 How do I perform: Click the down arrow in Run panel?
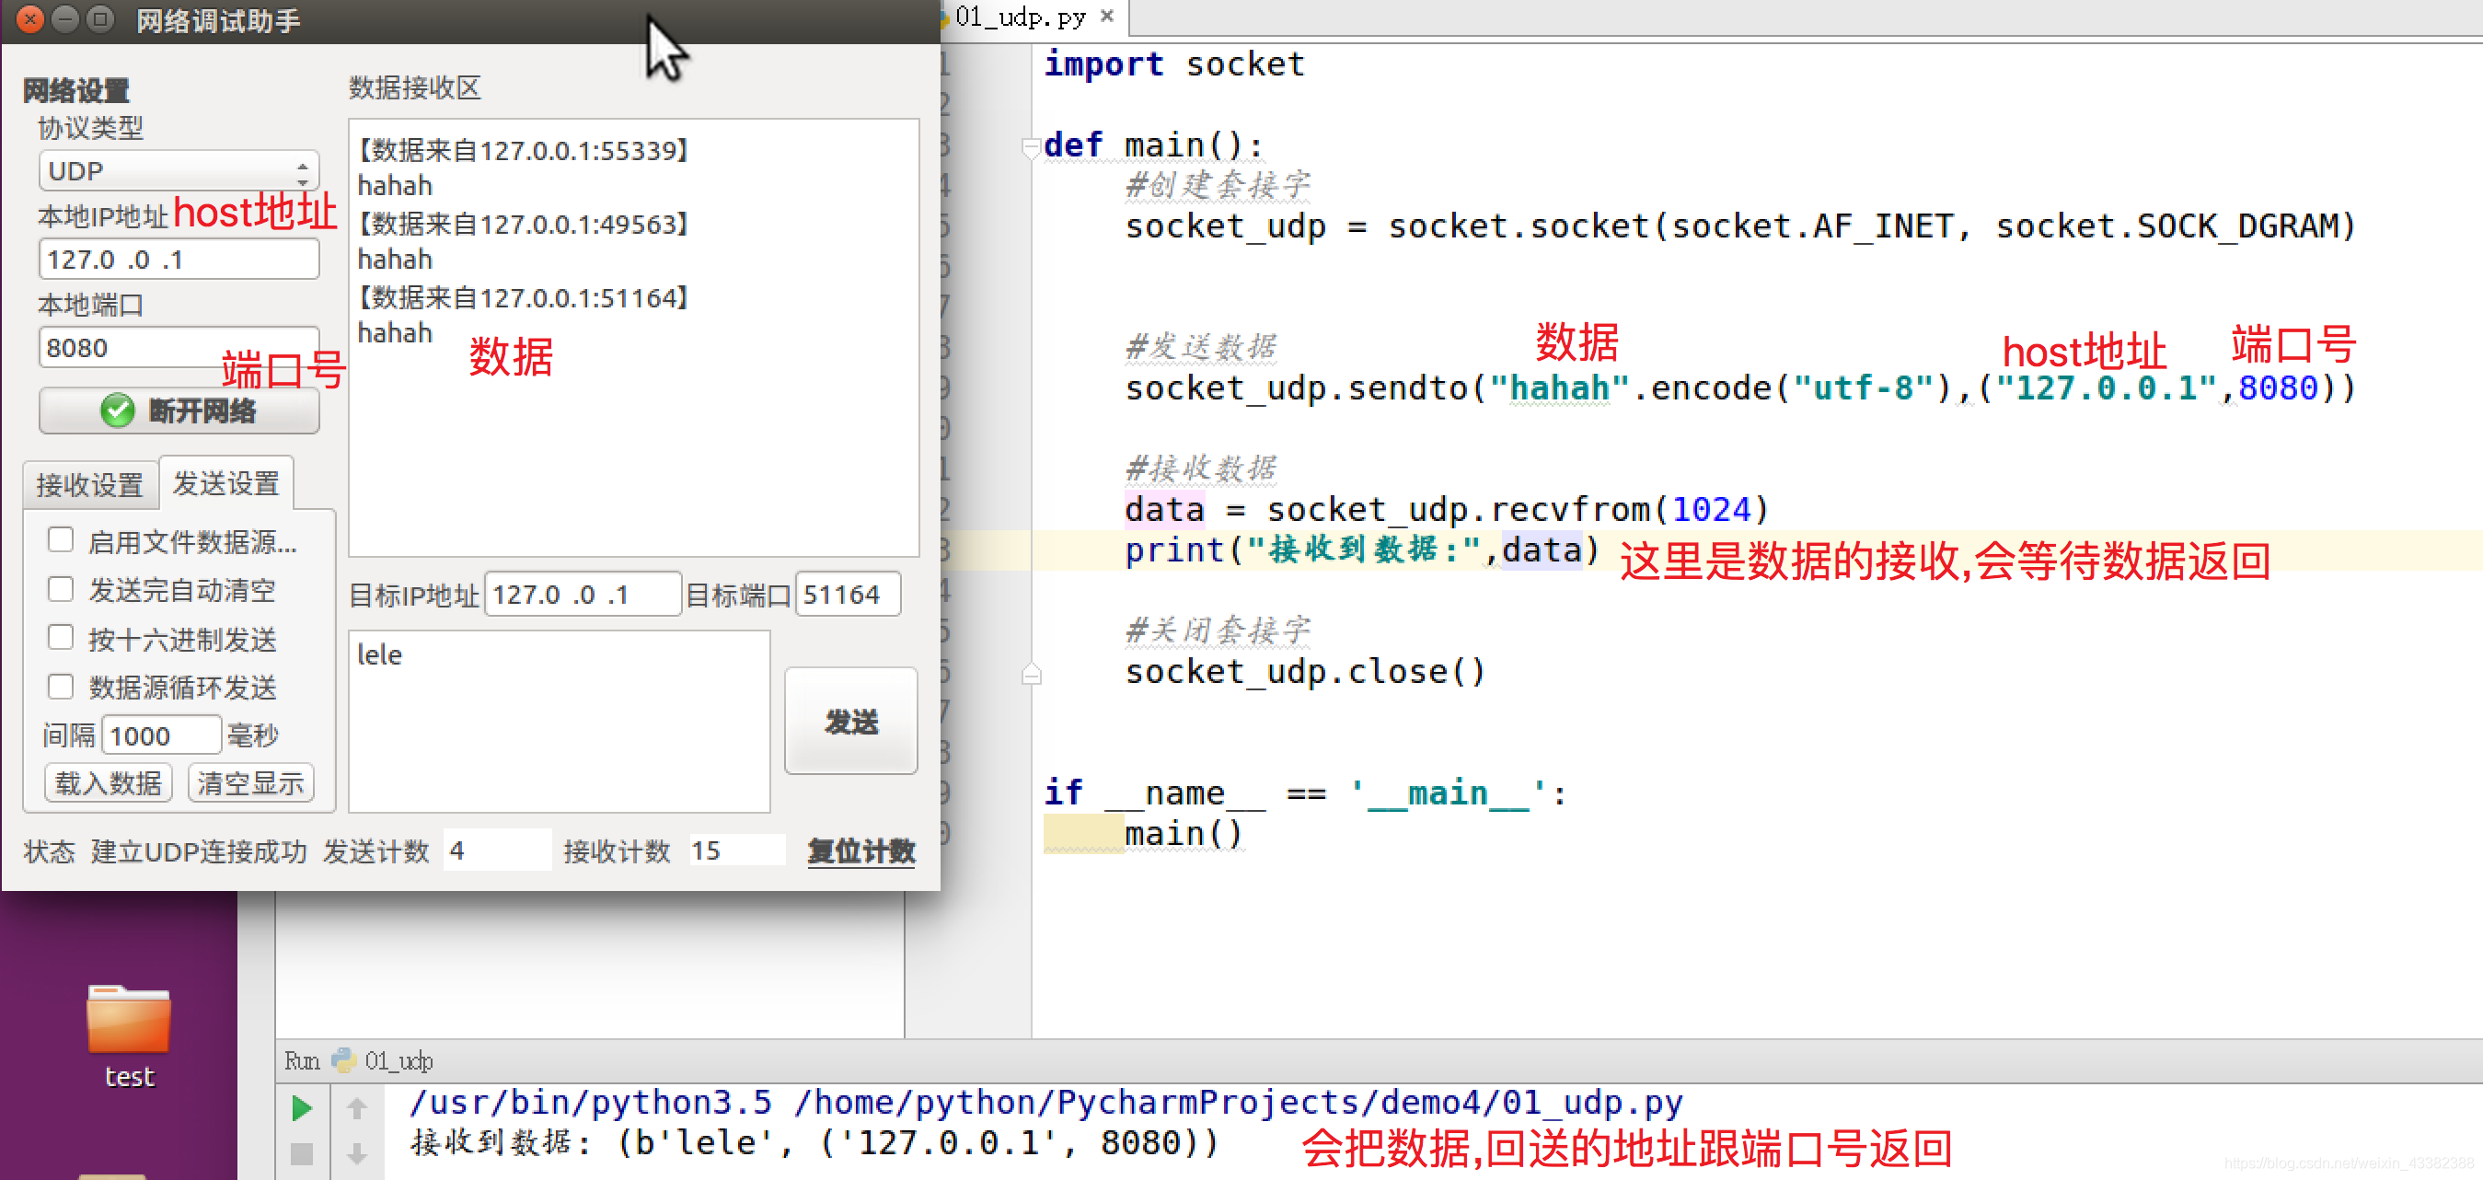[357, 1153]
